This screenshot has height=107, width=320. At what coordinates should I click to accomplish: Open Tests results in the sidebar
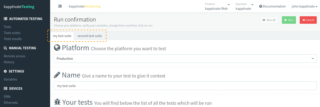(13, 39)
